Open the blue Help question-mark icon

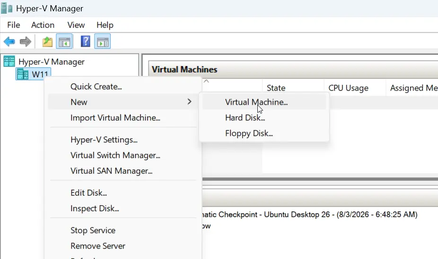85,42
